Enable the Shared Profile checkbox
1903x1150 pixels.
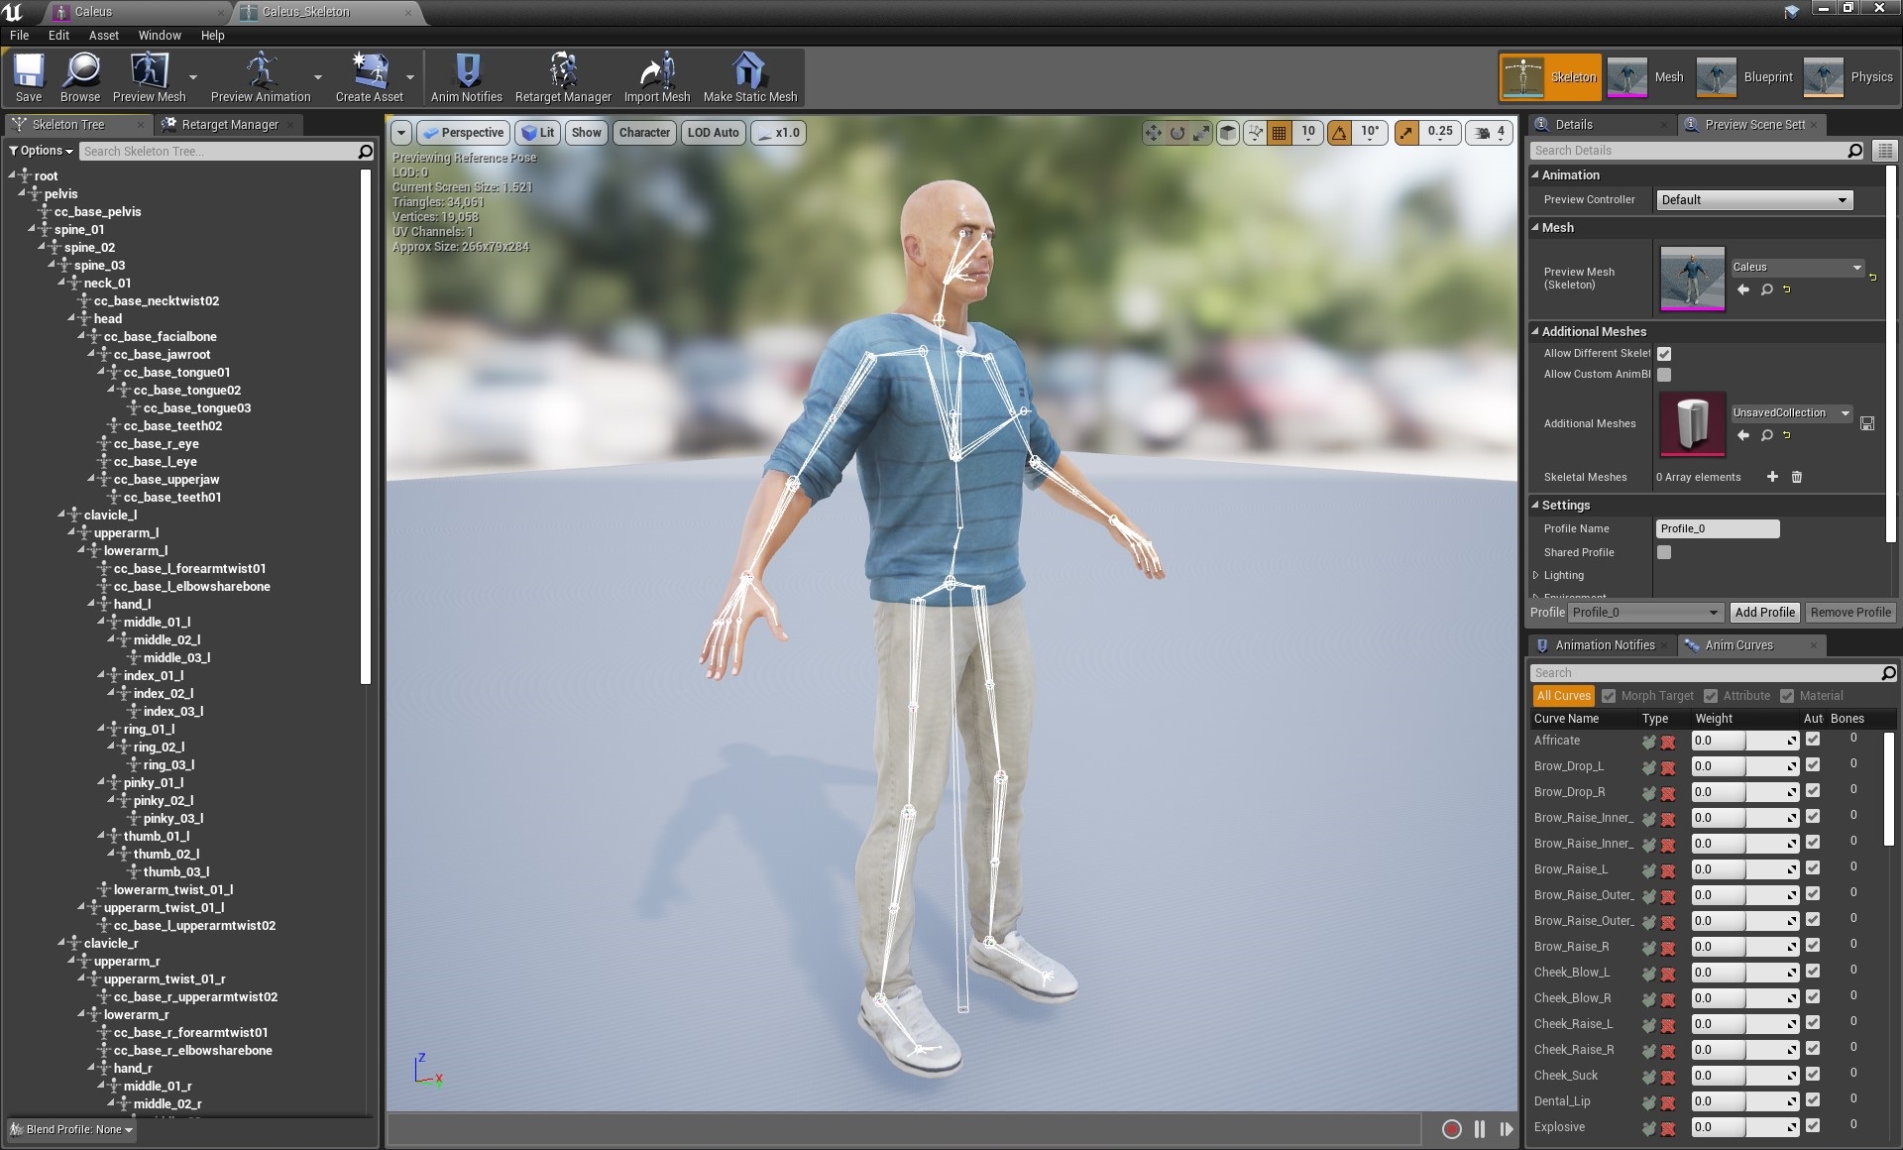click(x=1664, y=552)
